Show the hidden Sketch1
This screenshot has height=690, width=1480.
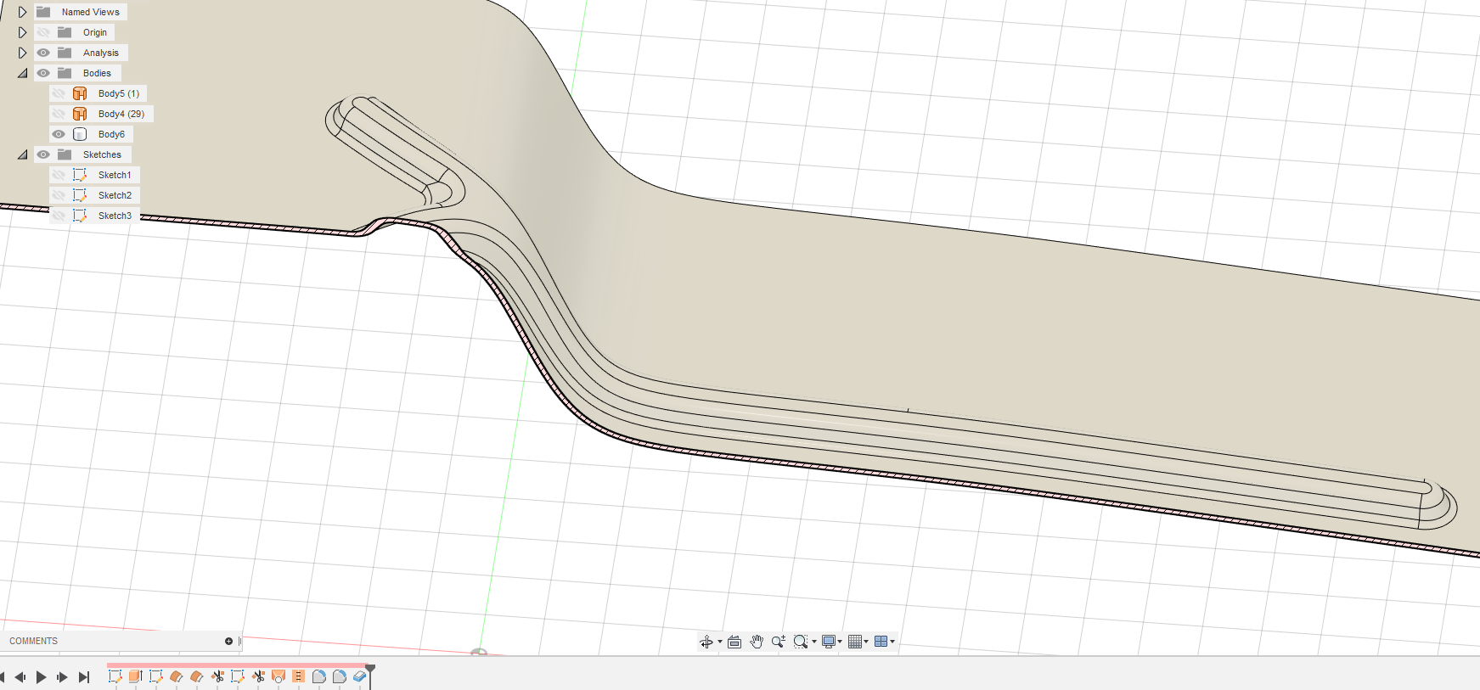click(x=59, y=175)
